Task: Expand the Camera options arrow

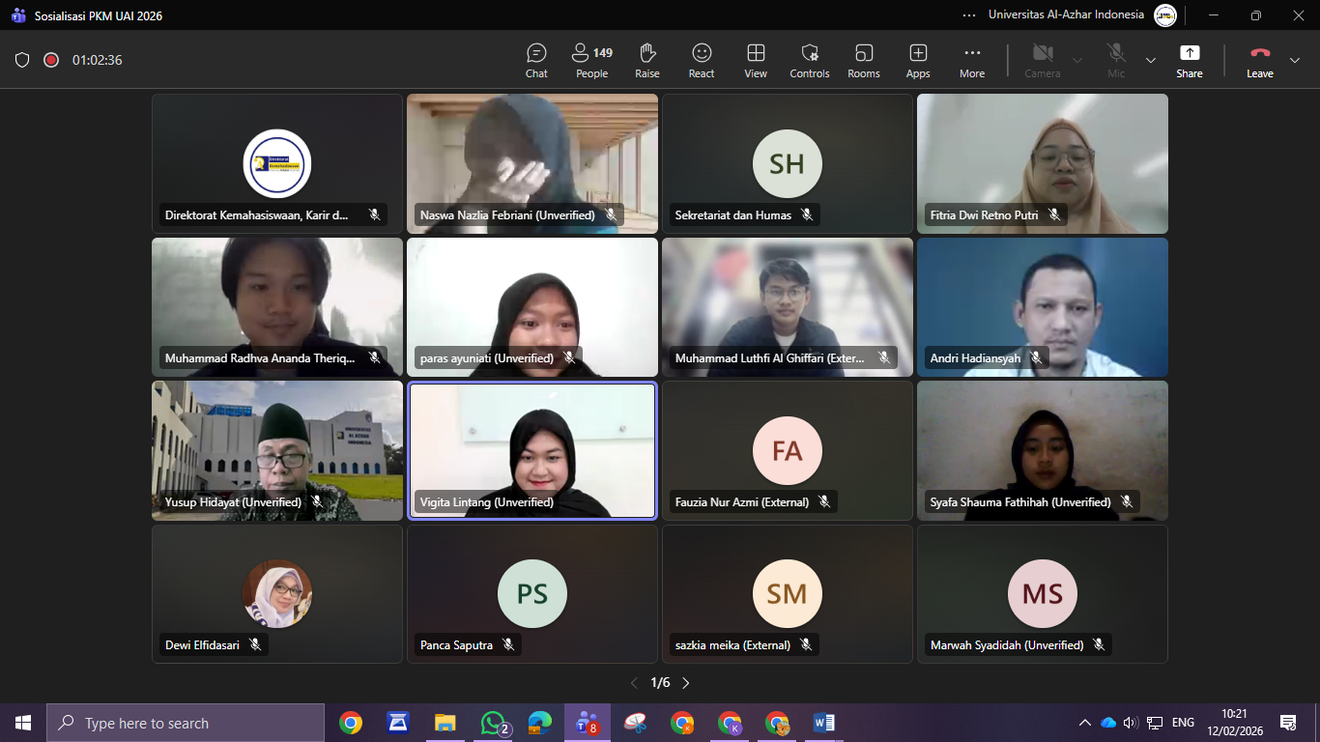Action: pyautogui.click(x=1077, y=60)
